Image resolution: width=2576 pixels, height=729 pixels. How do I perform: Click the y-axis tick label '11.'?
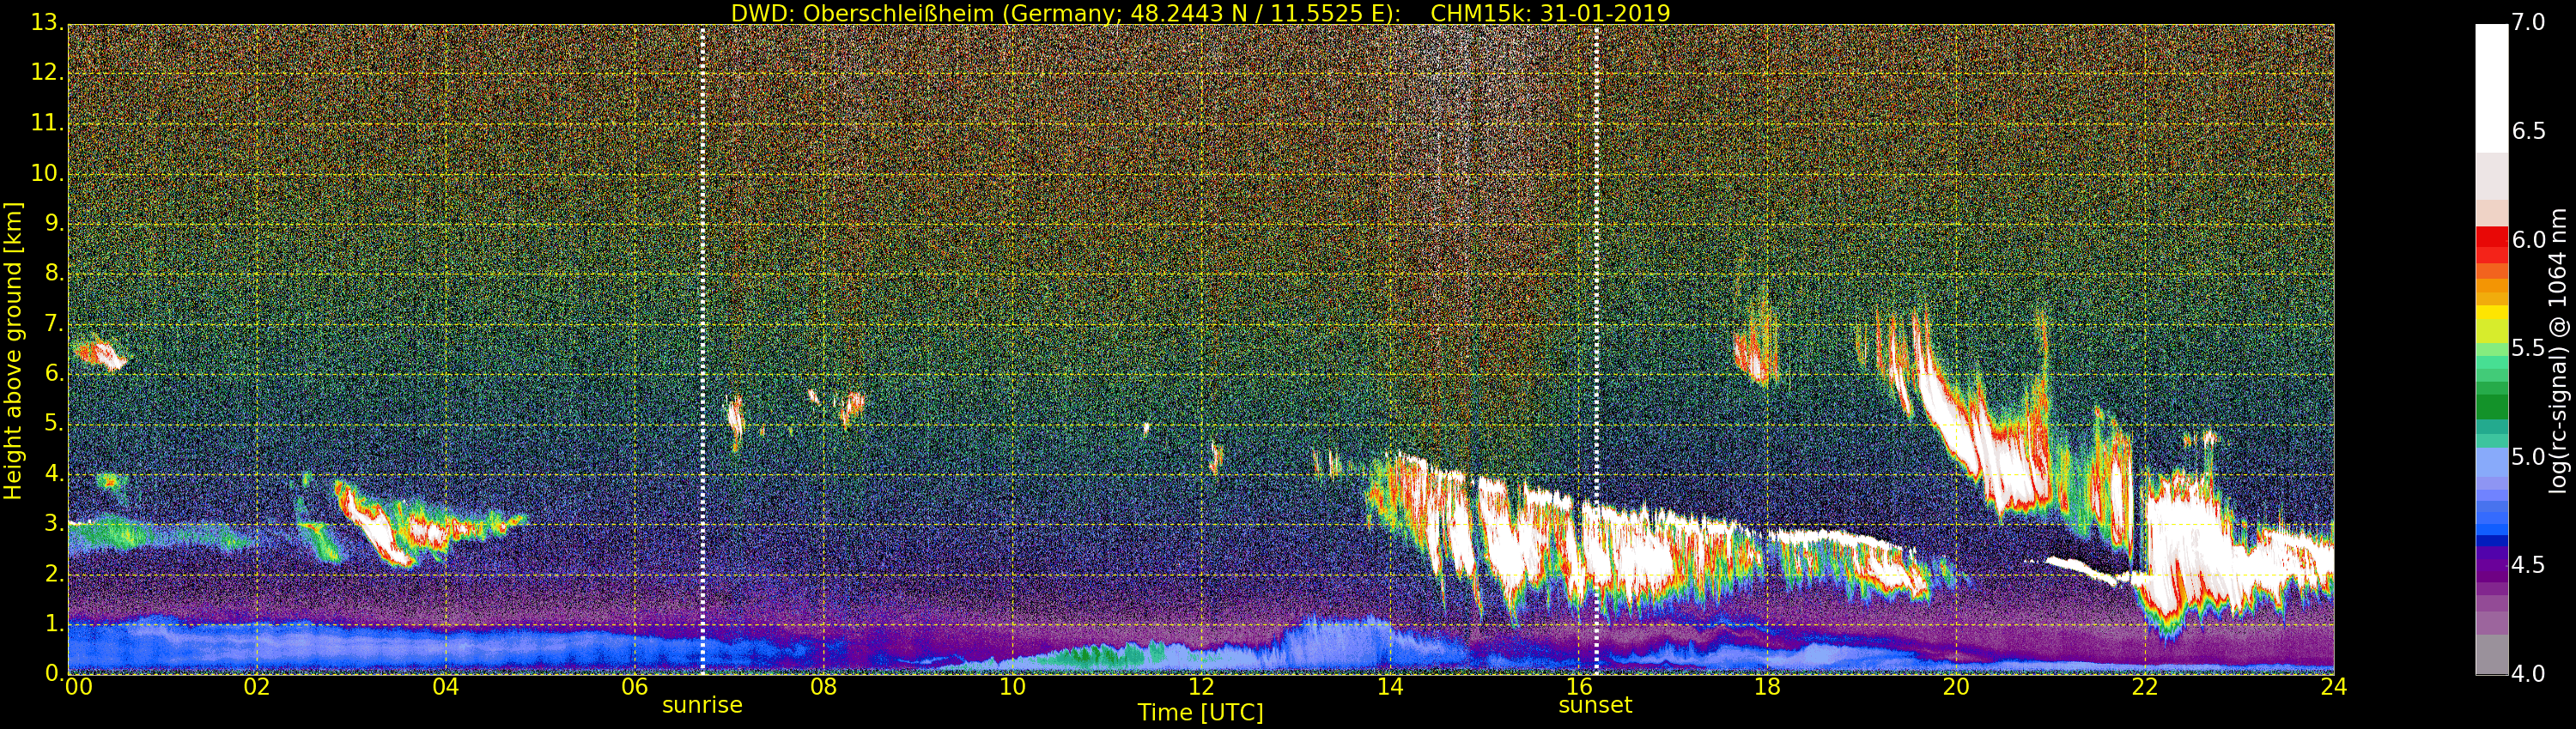[x=47, y=123]
